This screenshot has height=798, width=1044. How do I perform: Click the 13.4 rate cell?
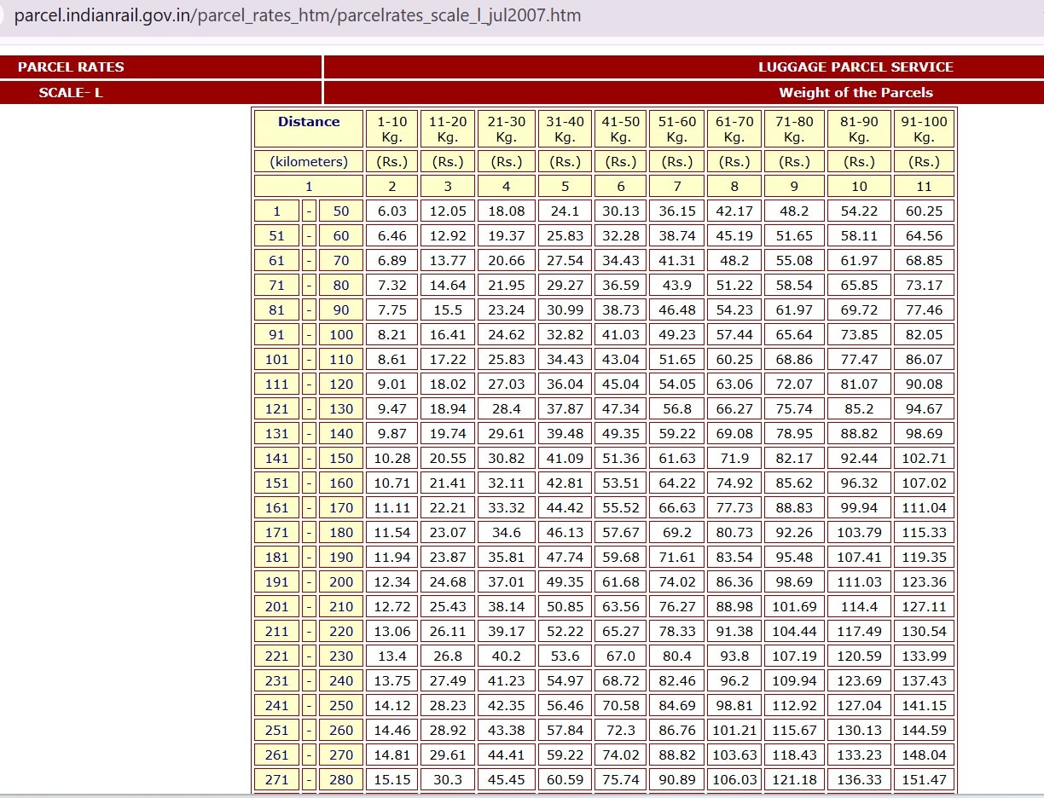click(392, 656)
